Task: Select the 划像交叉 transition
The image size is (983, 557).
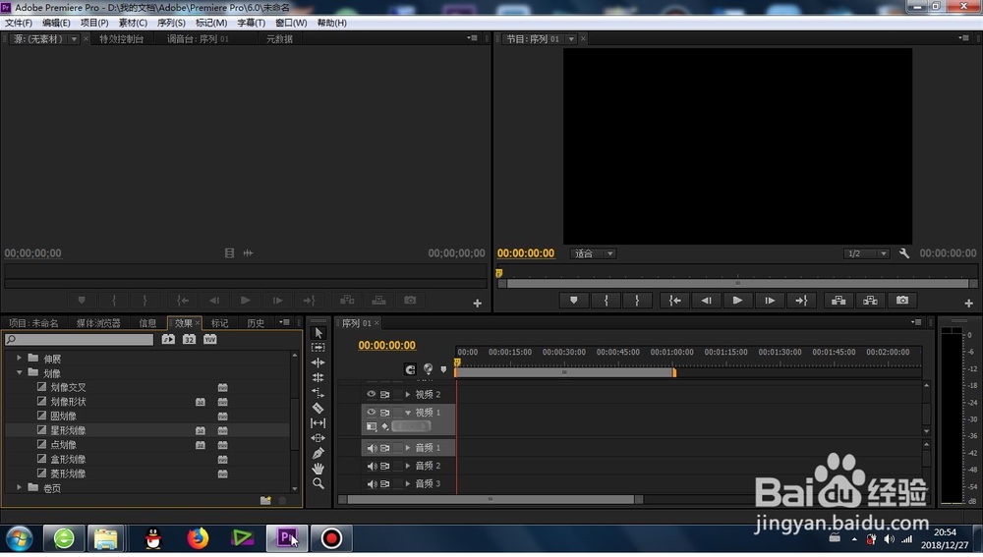Action: point(68,387)
